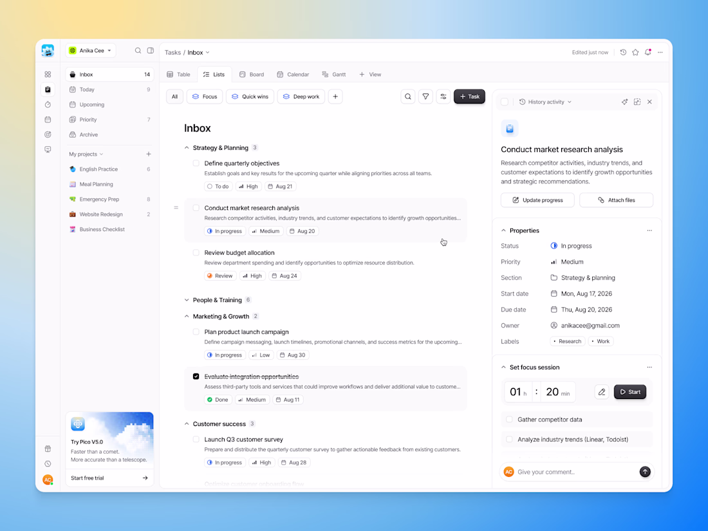Check Plan product launch campaign task
The width and height of the screenshot is (708, 531).
(x=196, y=332)
